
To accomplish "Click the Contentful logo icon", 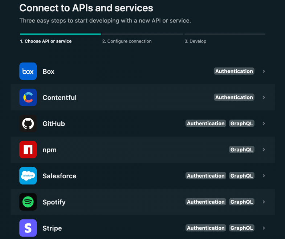I will pos(28,97).
